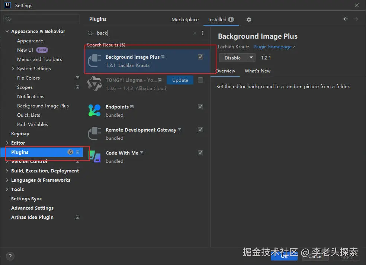
Task: Clear the plugin search text
Action: (x=195, y=33)
